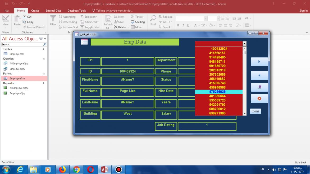The width and height of the screenshot is (310, 174).
Task: Toggle the ID combo box dropdown arrow
Action: coord(244,44)
